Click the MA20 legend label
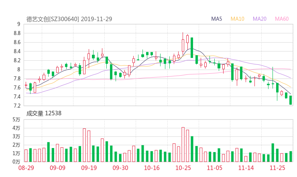The image size is (297, 177). 260,19
